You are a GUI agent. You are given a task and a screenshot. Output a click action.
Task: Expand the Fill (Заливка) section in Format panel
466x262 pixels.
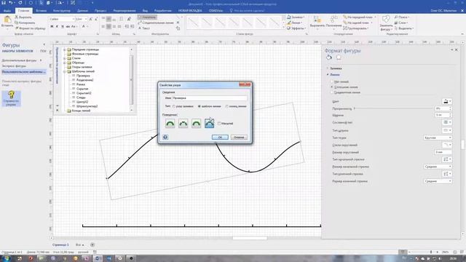click(328, 68)
